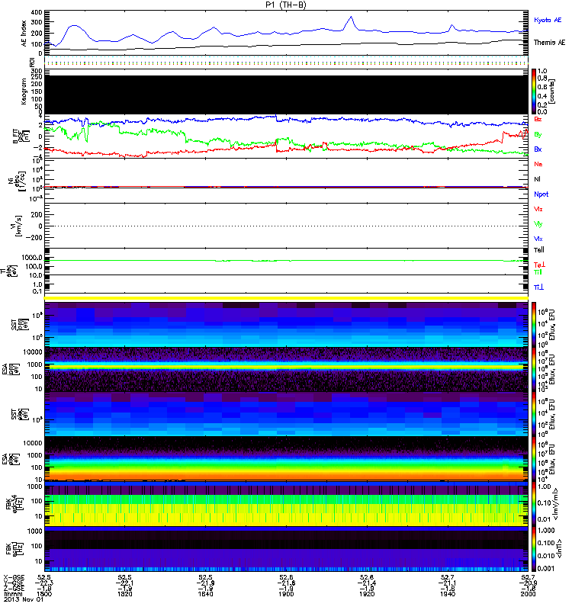Click the blue Bx legend label
The image size is (572, 610).
[x=538, y=149]
